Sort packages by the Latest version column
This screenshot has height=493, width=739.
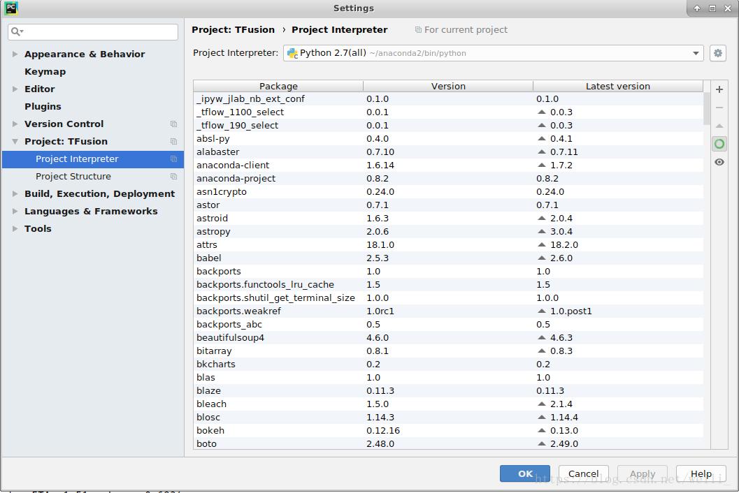pyautogui.click(x=618, y=86)
